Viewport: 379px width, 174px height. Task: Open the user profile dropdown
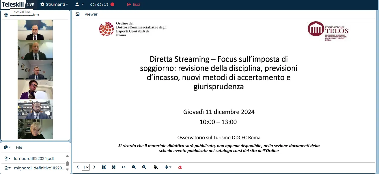[79, 5]
